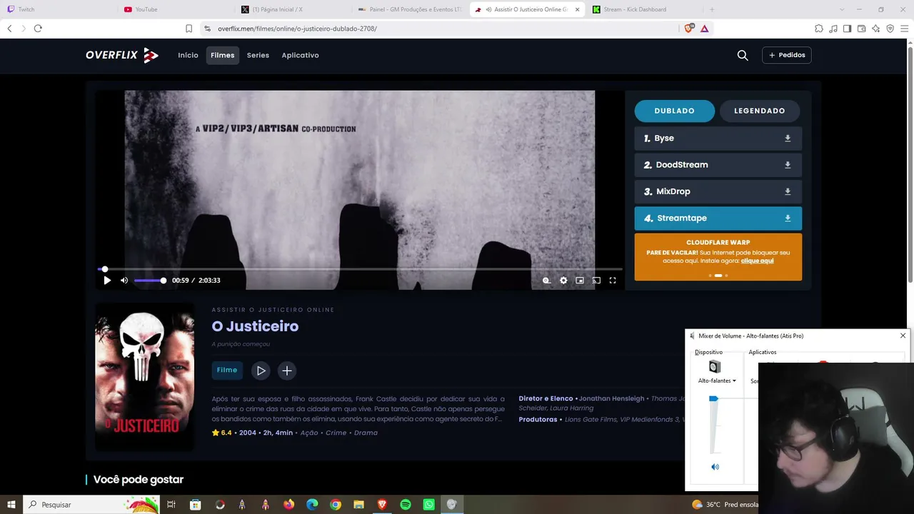The height and width of the screenshot is (514, 914).
Task: Click the video player play button
Action: tap(107, 281)
